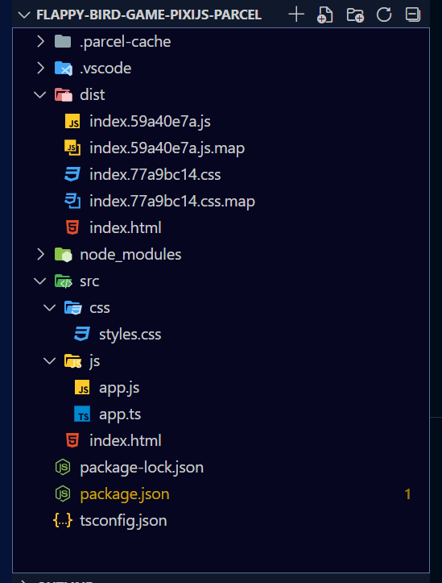Click HTML5 icon of src index.html

tap(72, 440)
